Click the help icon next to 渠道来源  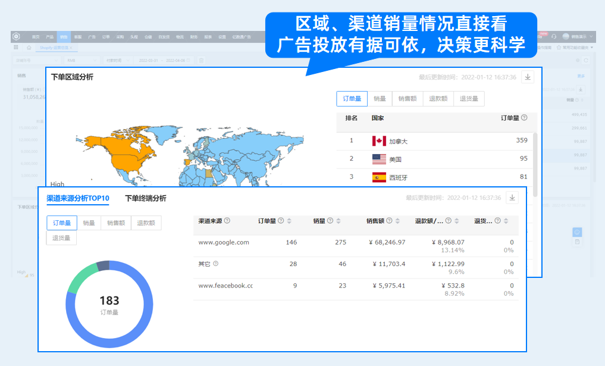[227, 220]
